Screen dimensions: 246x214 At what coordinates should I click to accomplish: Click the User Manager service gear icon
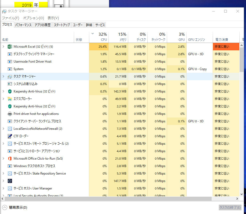click(x=10, y=188)
